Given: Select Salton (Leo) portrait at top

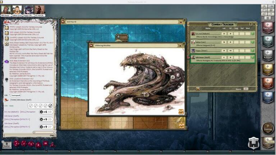Looking at the screenshot, I should [17, 10].
